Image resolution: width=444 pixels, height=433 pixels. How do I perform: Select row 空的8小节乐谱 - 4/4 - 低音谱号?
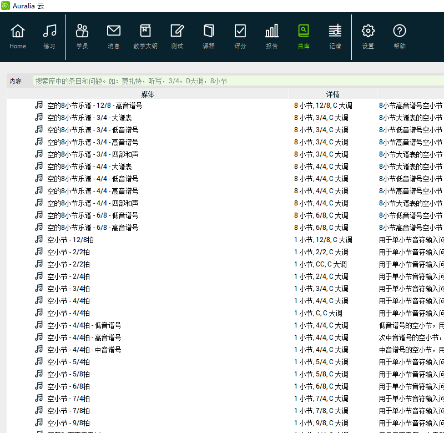coord(225,179)
